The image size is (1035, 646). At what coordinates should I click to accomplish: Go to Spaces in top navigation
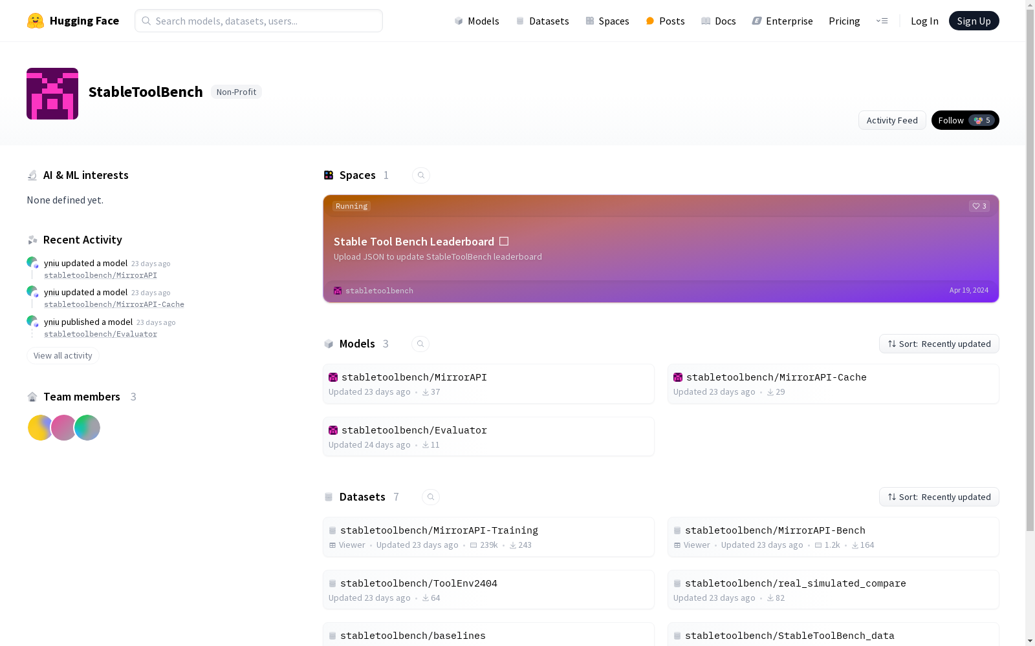coord(607,21)
